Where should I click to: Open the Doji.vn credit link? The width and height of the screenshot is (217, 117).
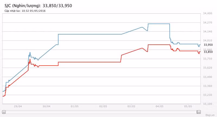coord(210,115)
